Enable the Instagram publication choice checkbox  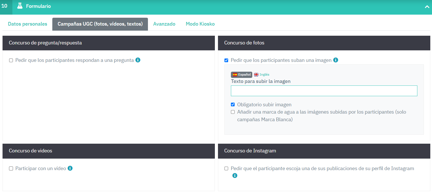point(226,168)
